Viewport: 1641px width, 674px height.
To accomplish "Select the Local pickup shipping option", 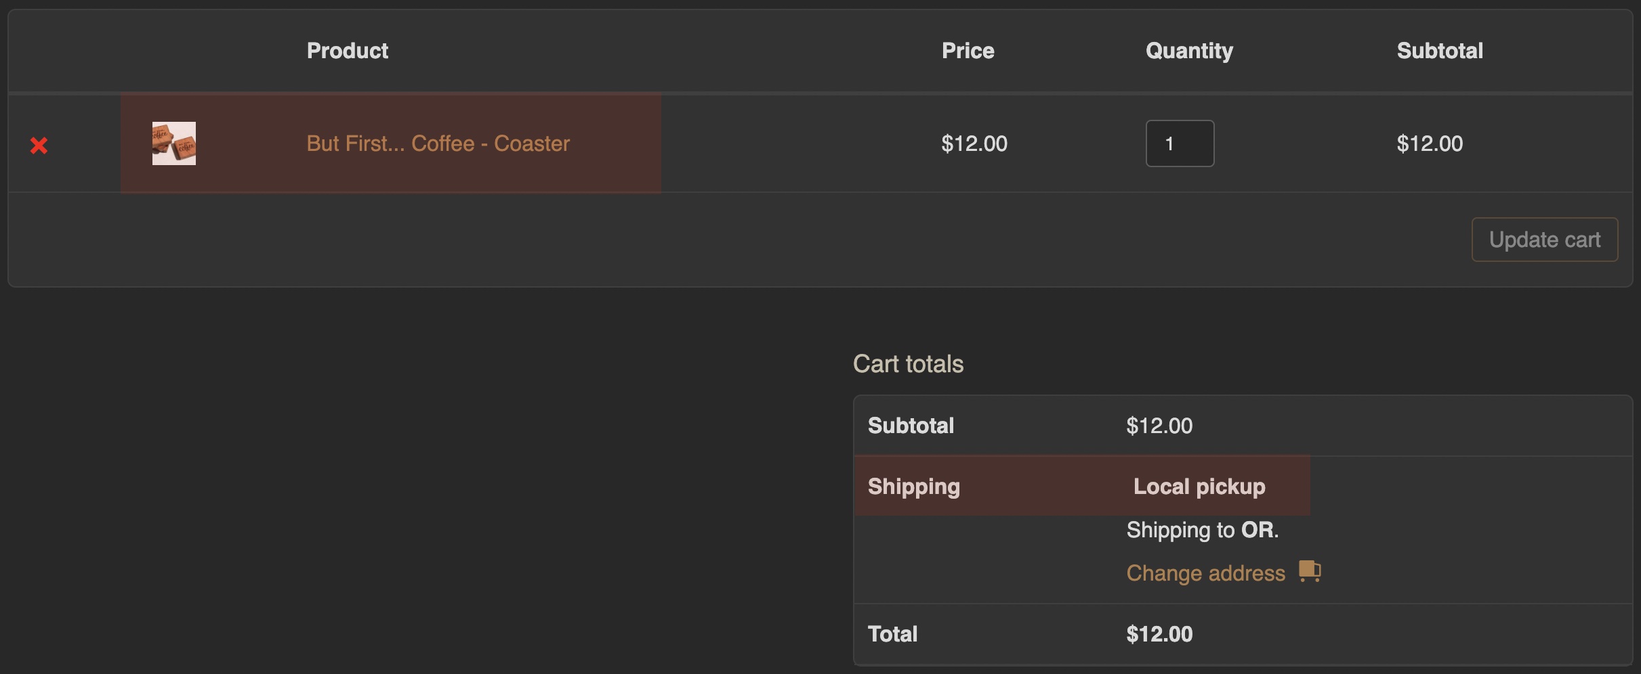I will point(1199,487).
